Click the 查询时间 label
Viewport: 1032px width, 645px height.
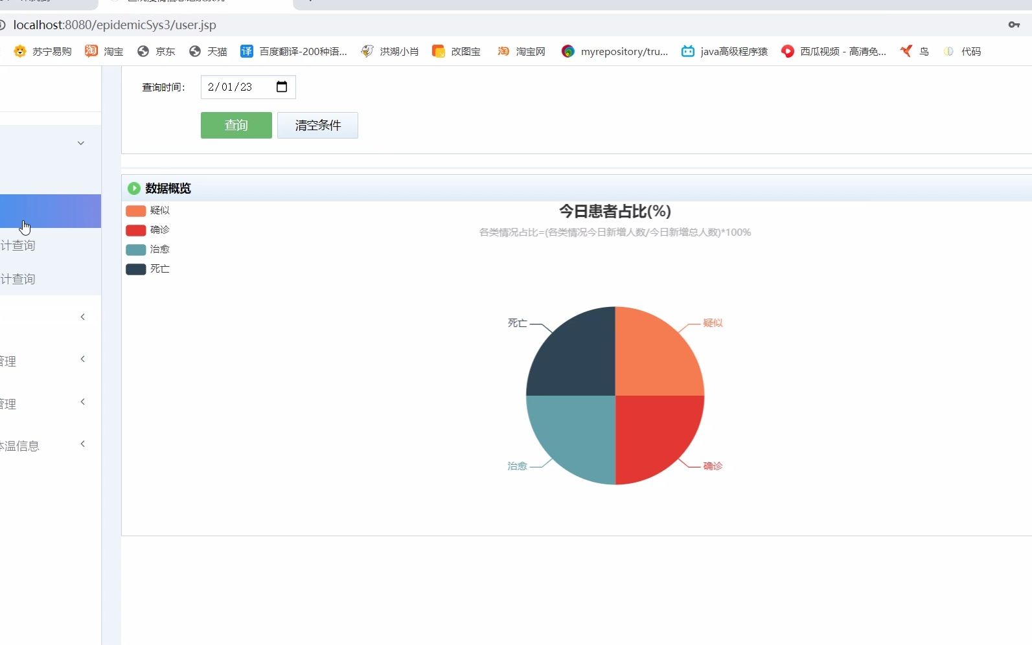click(163, 87)
